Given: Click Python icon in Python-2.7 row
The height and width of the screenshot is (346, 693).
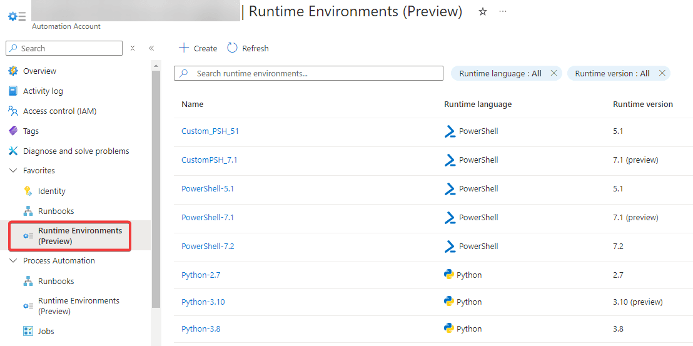Looking at the screenshot, I should [x=449, y=275].
